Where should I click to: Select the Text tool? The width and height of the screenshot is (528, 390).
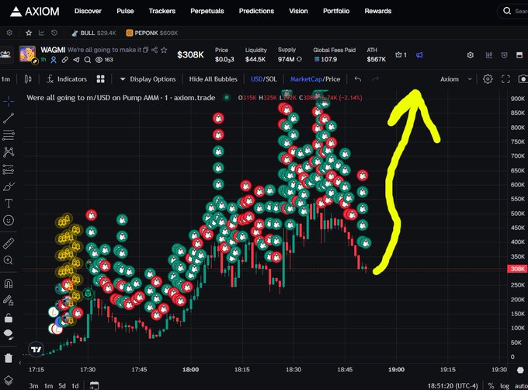click(9, 204)
